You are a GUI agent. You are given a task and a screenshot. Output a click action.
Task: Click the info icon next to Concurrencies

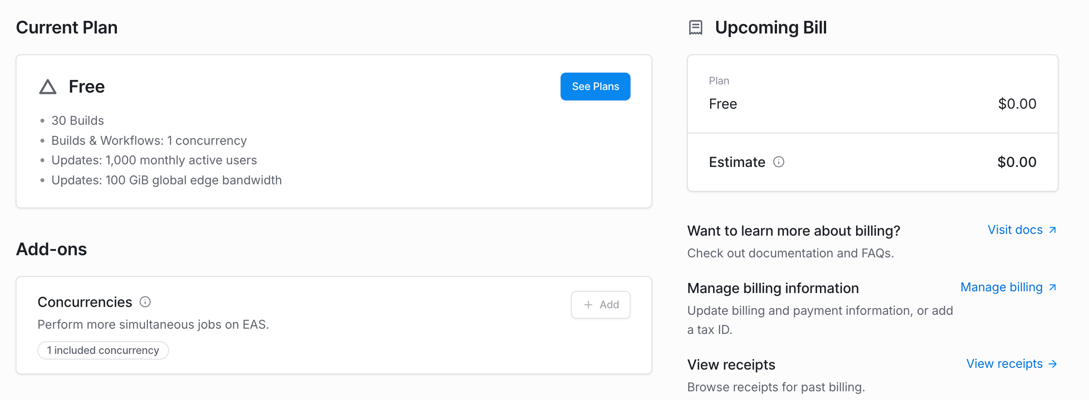[145, 302]
